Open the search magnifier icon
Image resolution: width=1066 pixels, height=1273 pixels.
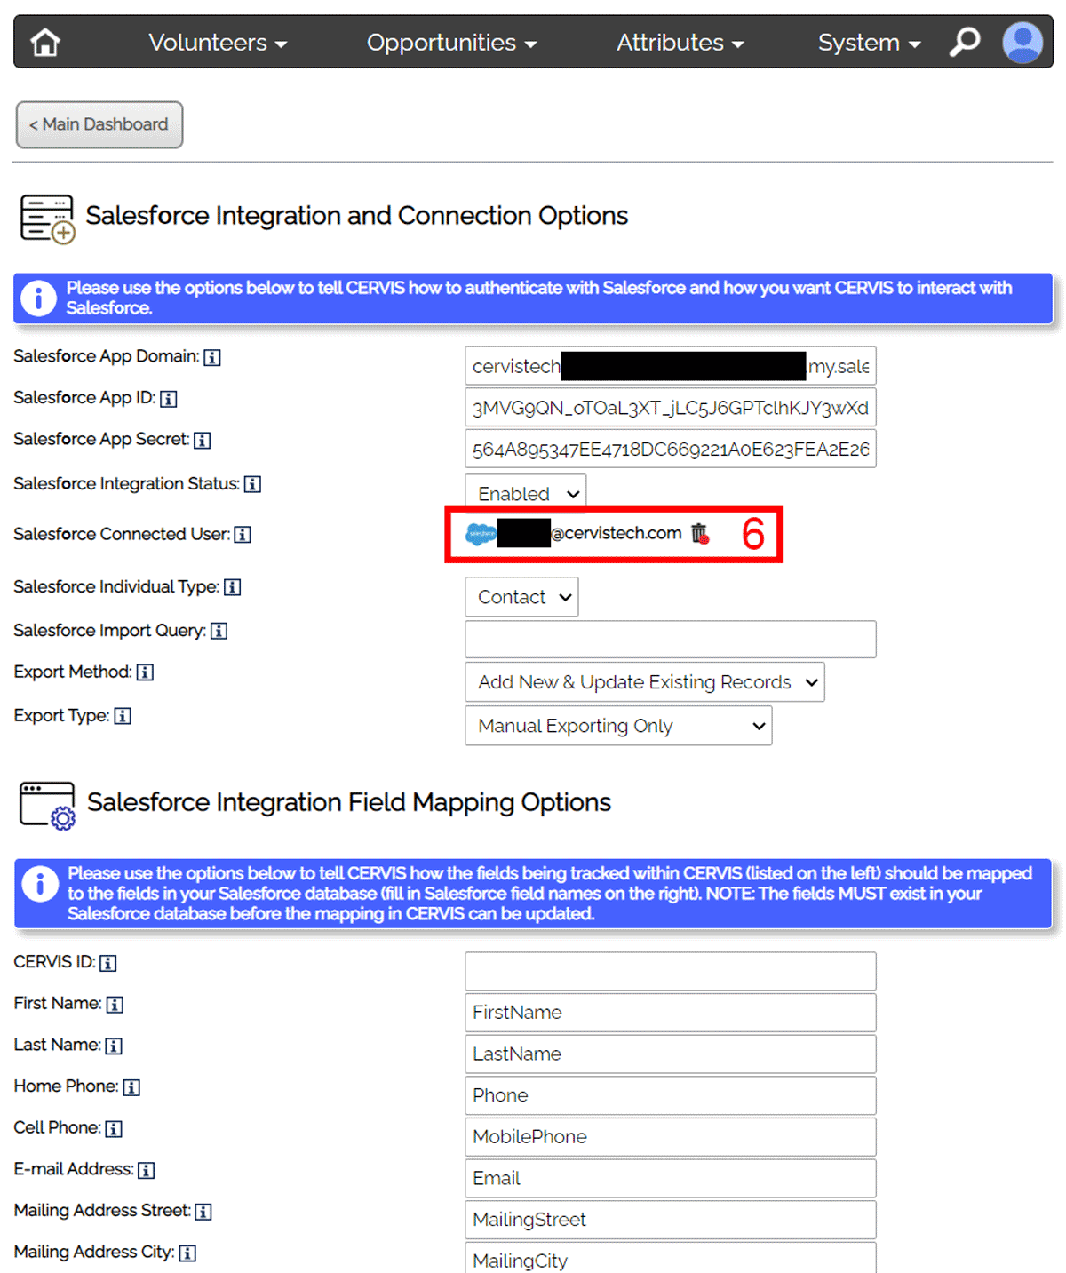click(965, 42)
